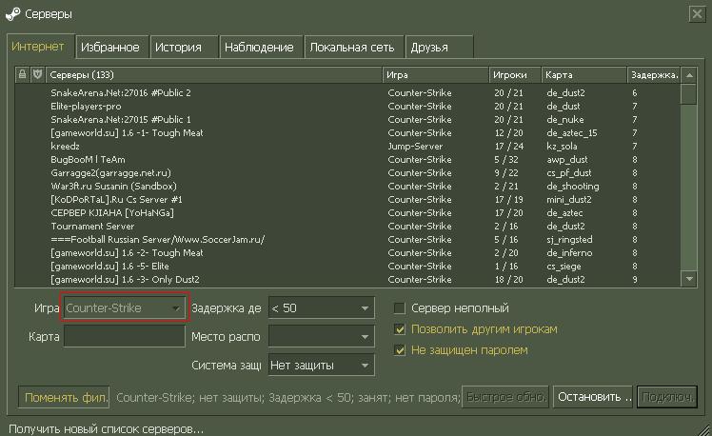The height and width of the screenshot is (436, 712).
Task: Click the de_nuke map cell
Action: click(565, 119)
